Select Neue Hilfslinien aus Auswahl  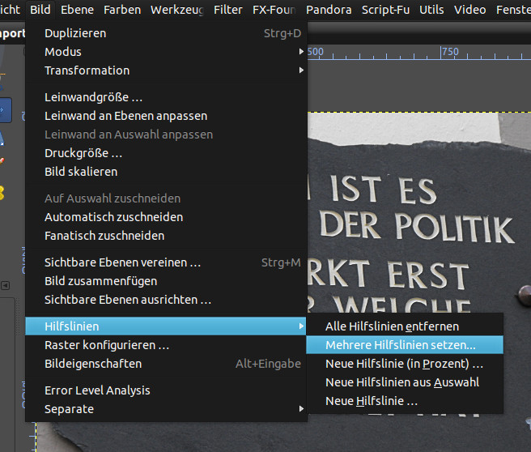click(x=405, y=382)
